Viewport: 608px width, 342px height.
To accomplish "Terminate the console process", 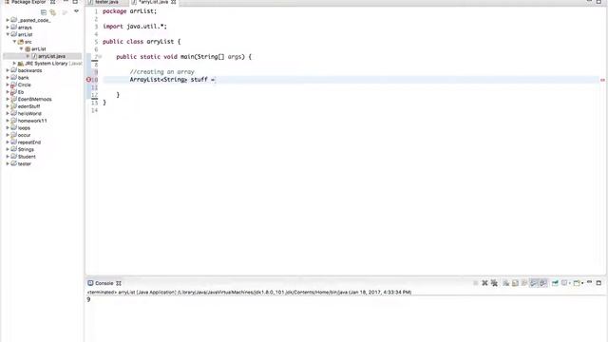I will (475, 283).
